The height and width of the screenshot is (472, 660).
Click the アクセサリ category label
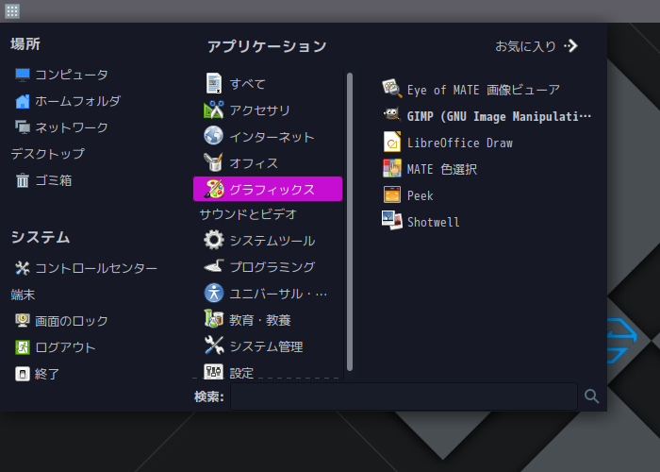point(259,110)
